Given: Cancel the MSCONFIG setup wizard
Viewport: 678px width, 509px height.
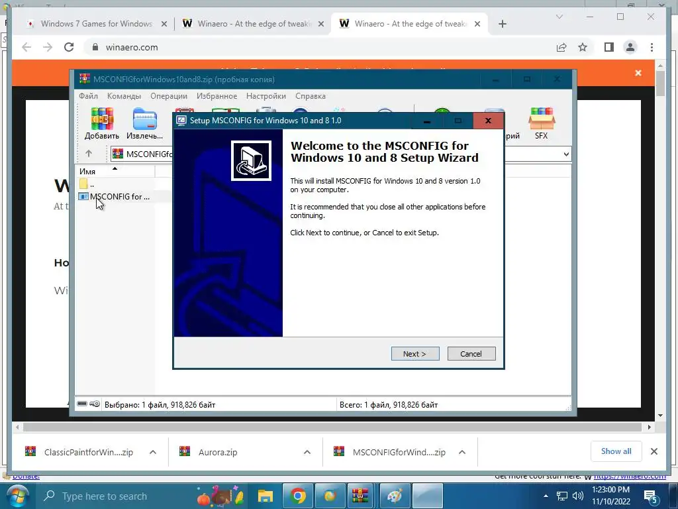Looking at the screenshot, I should tap(471, 354).
